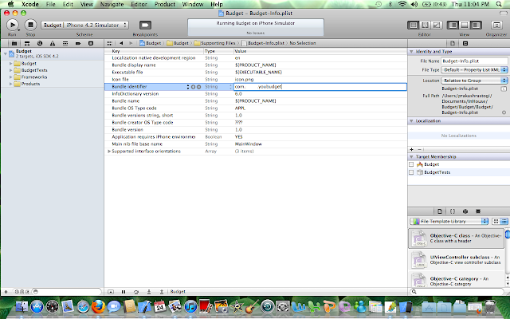Collapse the Budget project root
This screenshot has height=319, width=510.
click(x=6, y=53)
